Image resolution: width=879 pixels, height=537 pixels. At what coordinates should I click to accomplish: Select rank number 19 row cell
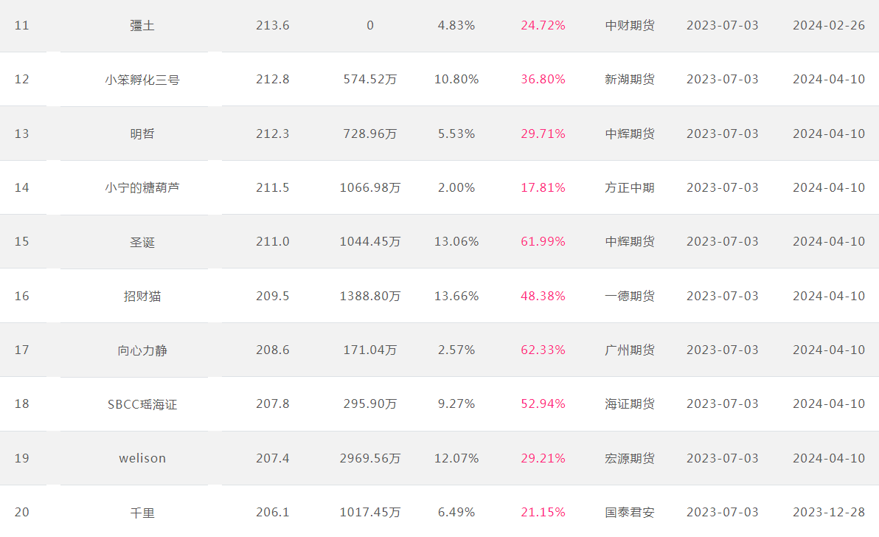tap(22, 458)
